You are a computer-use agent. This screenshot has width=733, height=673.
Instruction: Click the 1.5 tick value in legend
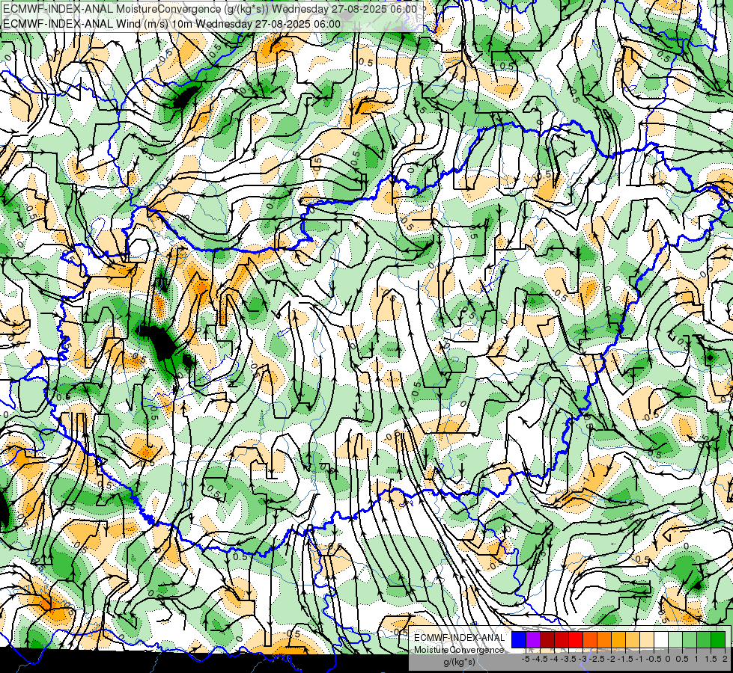point(711,659)
